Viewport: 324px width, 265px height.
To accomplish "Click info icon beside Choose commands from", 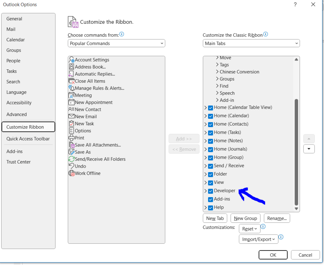I will click(122, 35).
